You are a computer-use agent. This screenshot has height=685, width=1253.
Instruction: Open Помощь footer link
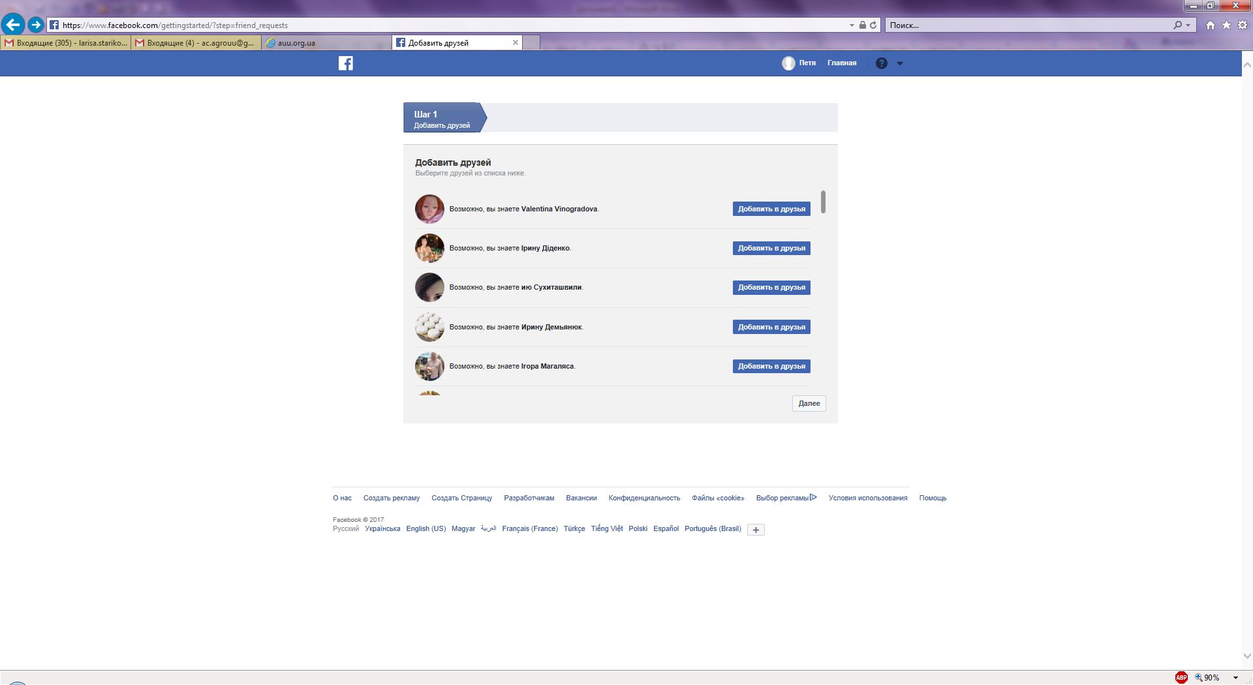(933, 498)
